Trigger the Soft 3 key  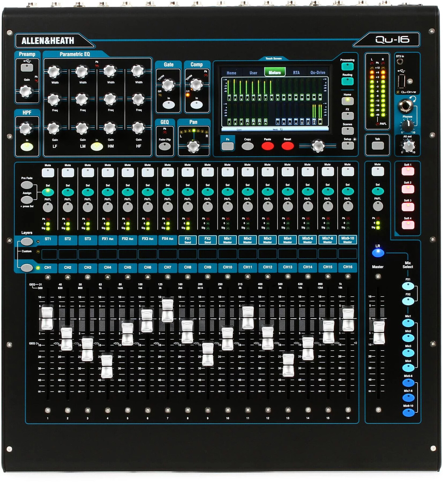tap(408, 207)
